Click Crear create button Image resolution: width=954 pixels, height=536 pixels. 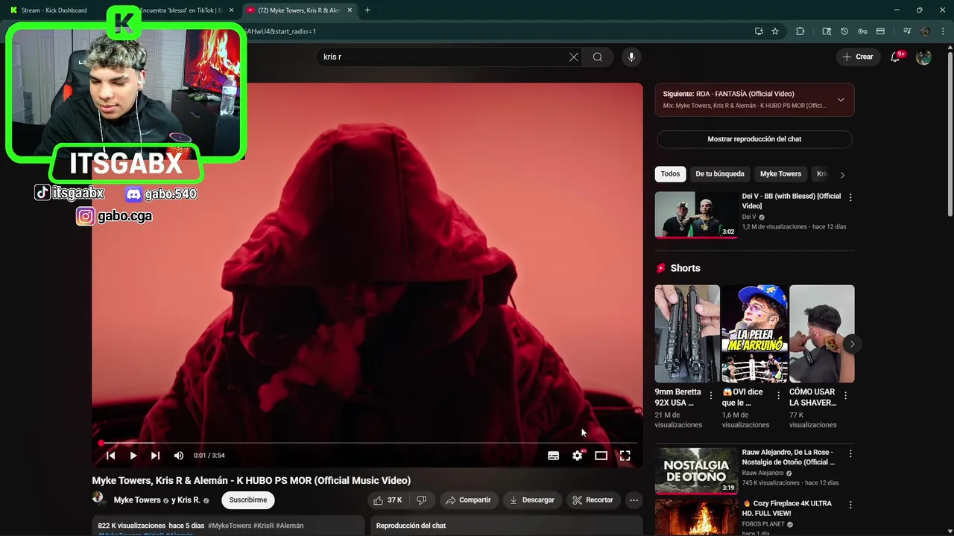pyautogui.click(x=858, y=57)
